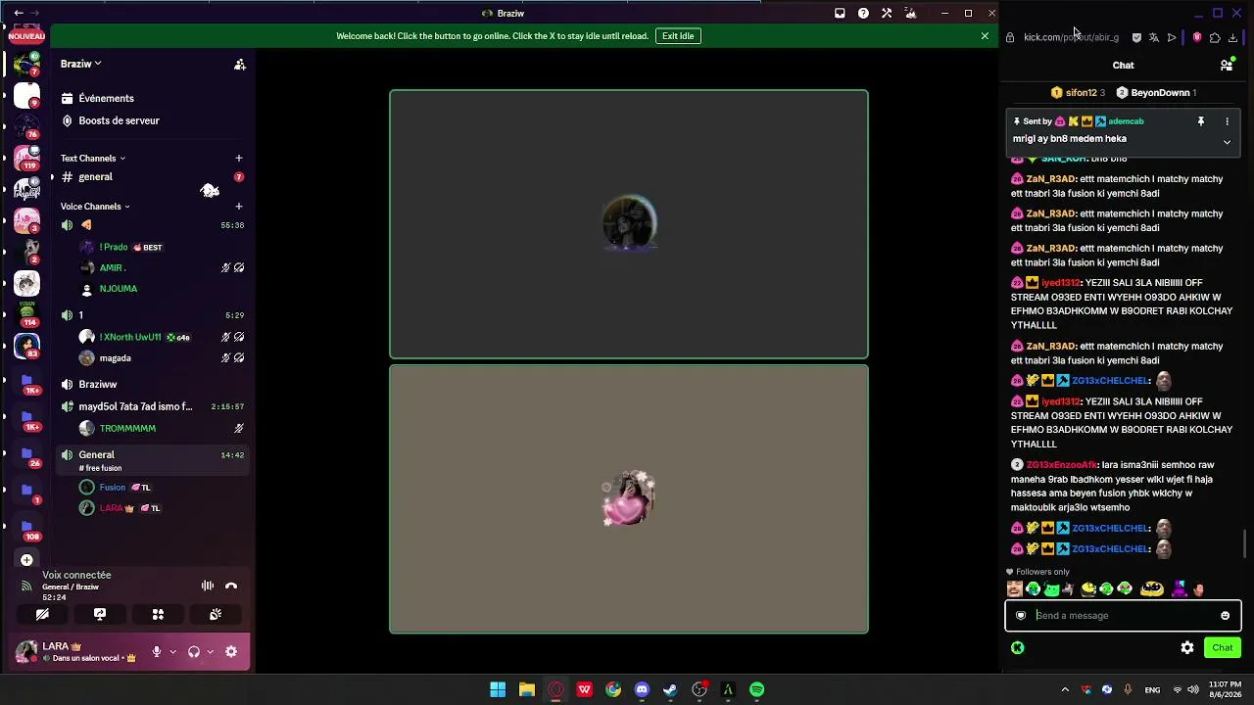View gifter BeyonDownn in Kick chat
The image size is (1254, 705).
[1156, 93]
